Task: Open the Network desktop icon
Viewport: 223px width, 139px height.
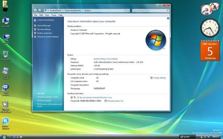Action: pyautogui.click(x=6, y=39)
